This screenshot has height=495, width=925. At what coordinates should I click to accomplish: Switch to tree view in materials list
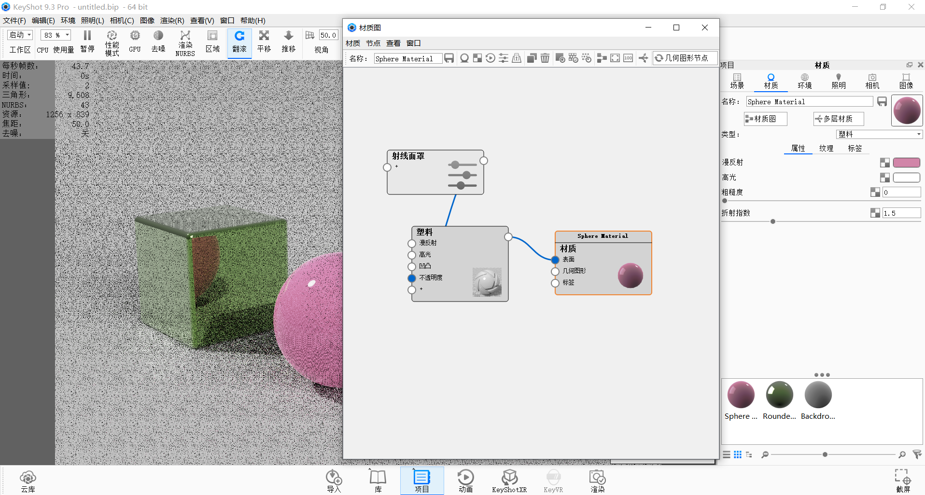pyautogui.click(x=749, y=454)
